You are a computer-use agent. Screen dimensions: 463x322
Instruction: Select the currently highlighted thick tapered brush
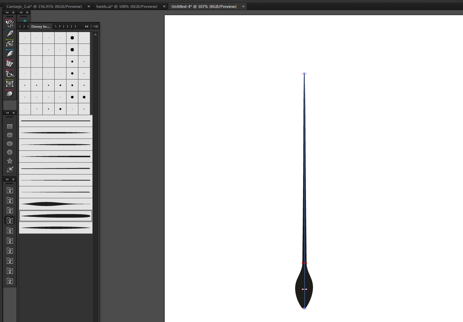coord(56,216)
